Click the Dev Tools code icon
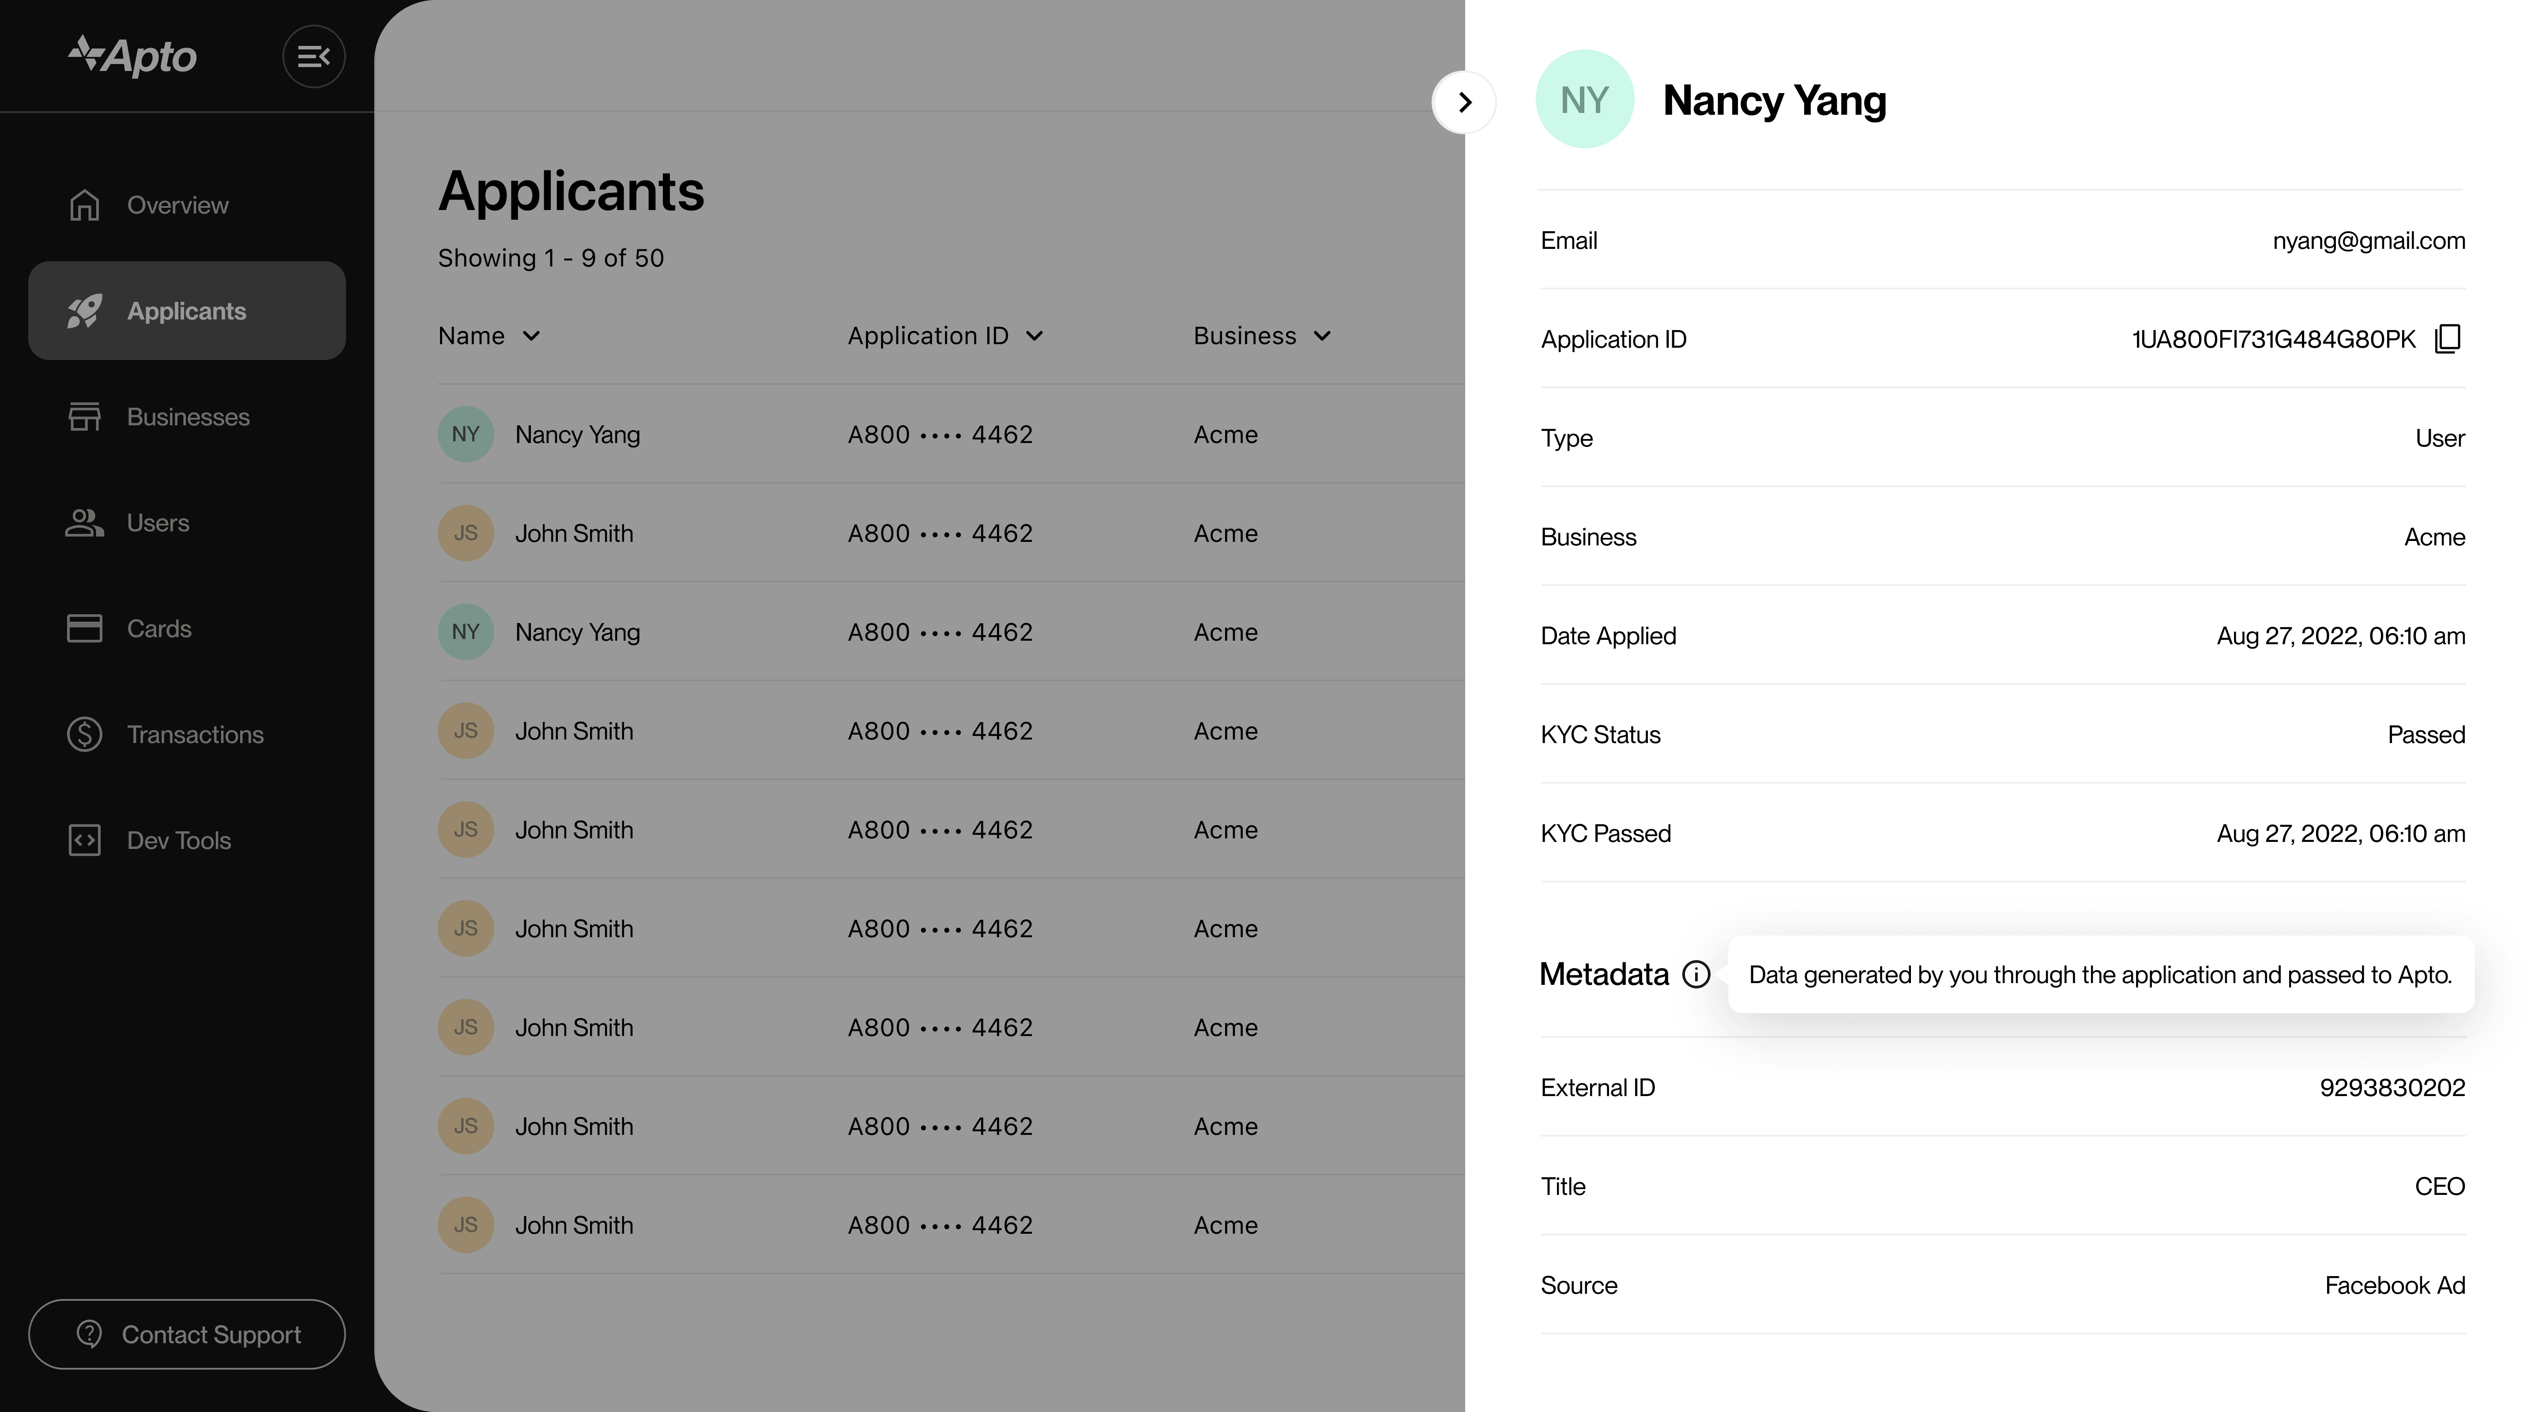2542x1412 pixels. coord(85,841)
